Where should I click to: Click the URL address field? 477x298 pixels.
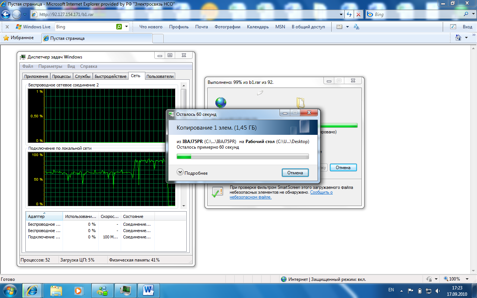[186, 15]
